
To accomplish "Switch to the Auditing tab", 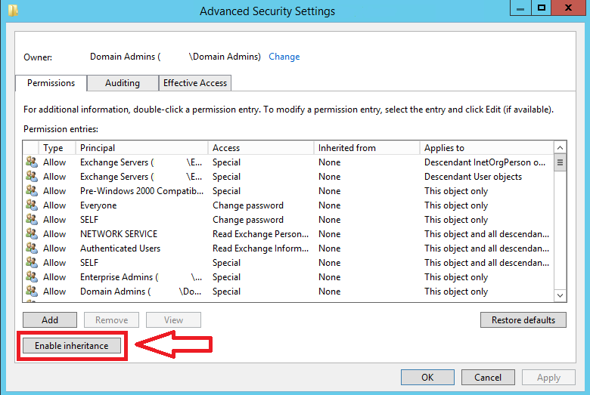I will pos(123,83).
